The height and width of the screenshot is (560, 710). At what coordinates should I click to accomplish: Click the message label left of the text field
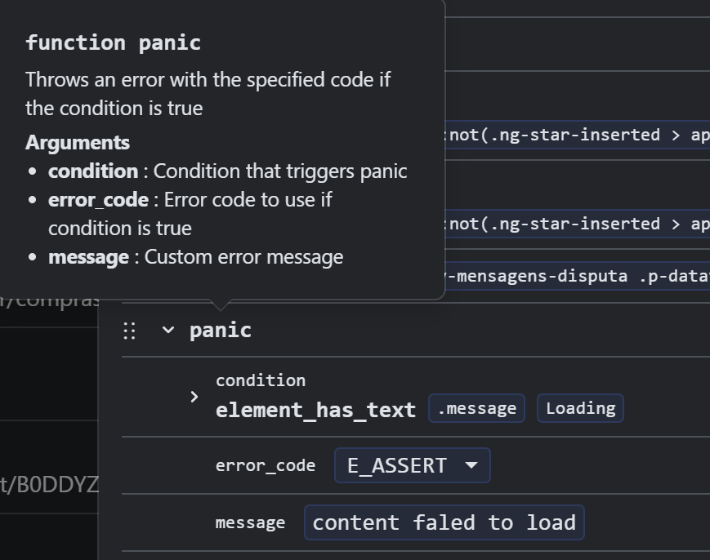[250, 522]
